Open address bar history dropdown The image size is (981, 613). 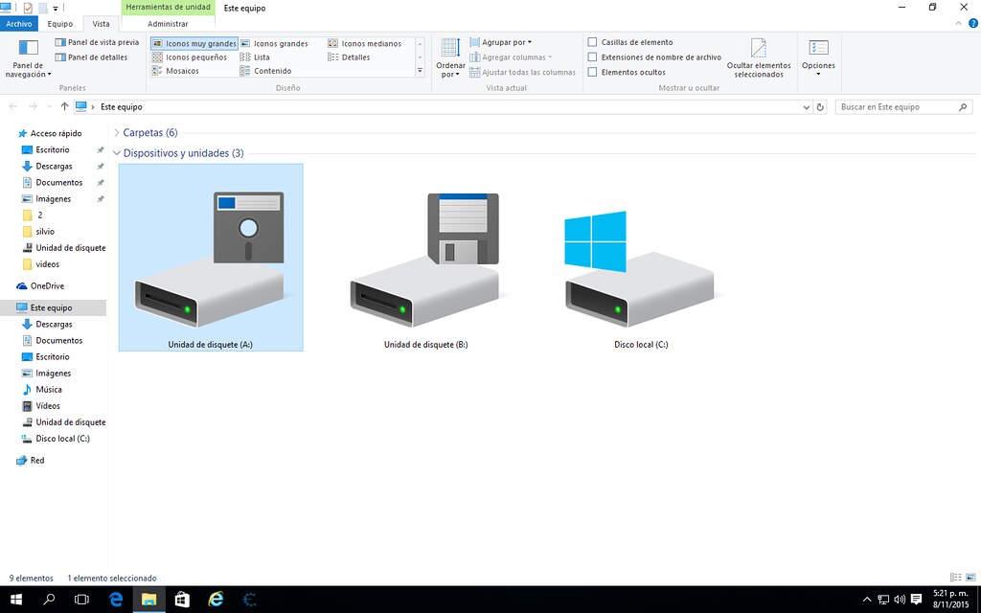[x=806, y=107]
